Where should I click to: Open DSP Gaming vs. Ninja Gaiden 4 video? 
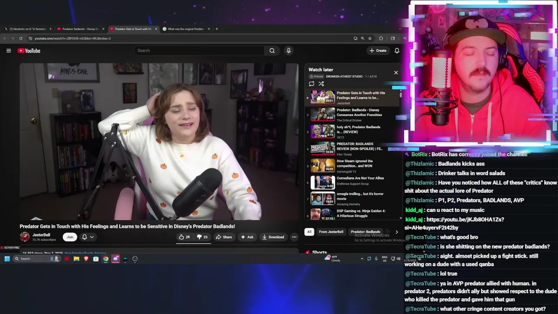[x=352, y=214]
